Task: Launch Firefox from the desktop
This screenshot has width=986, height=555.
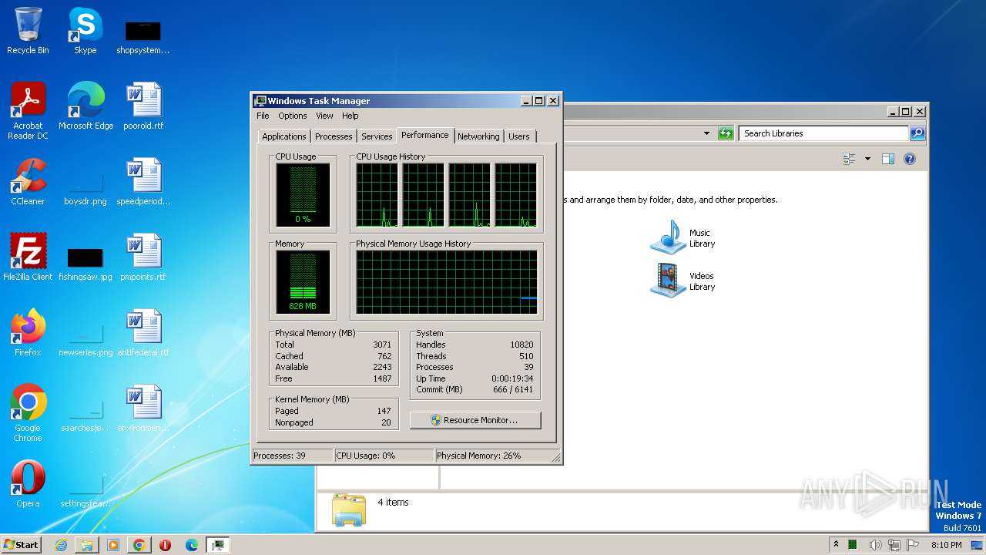Action: (28, 333)
